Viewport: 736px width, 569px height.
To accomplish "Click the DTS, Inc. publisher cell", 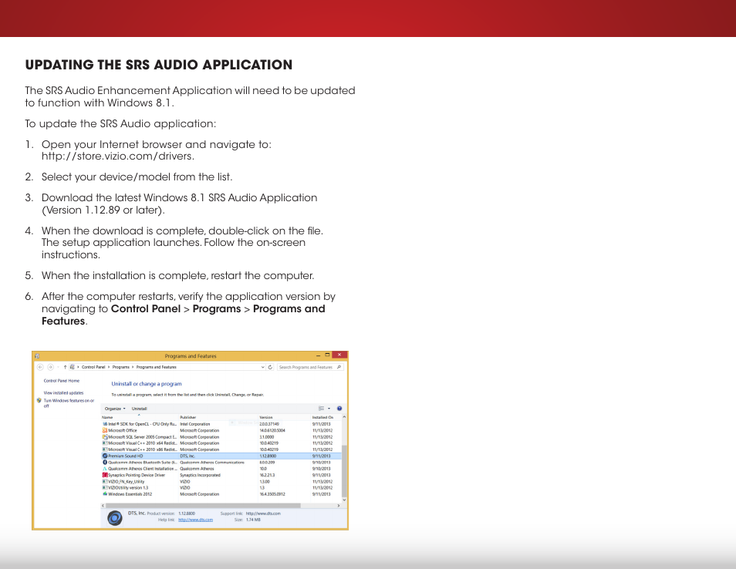I will [x=187, y=456].
